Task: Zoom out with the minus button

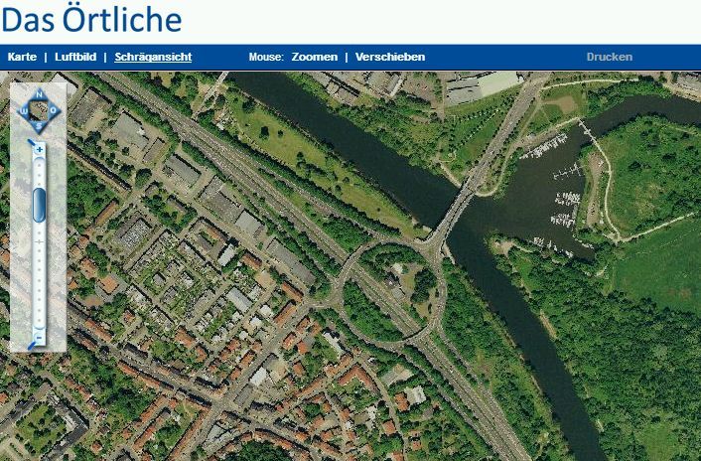Action: [39, 339]
